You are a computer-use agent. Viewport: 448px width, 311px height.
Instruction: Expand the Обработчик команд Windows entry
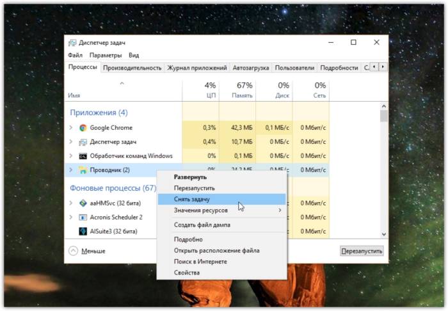[x=71, y=156]
